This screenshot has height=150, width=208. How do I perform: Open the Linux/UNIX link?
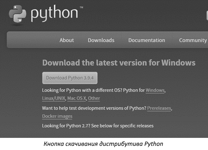[53, 98]
